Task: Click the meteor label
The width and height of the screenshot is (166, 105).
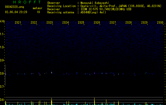Action: pos(37,8)
